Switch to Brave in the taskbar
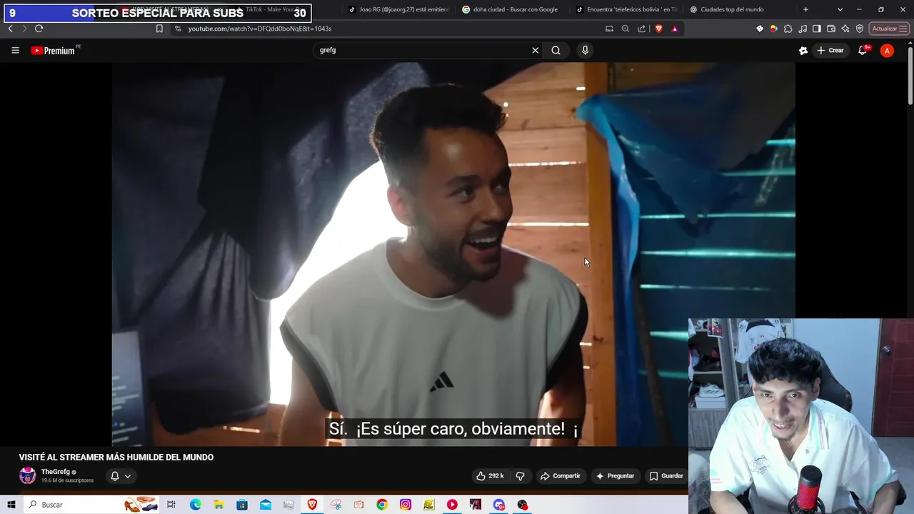The image size is (914, 514). (x=312, y=505)
